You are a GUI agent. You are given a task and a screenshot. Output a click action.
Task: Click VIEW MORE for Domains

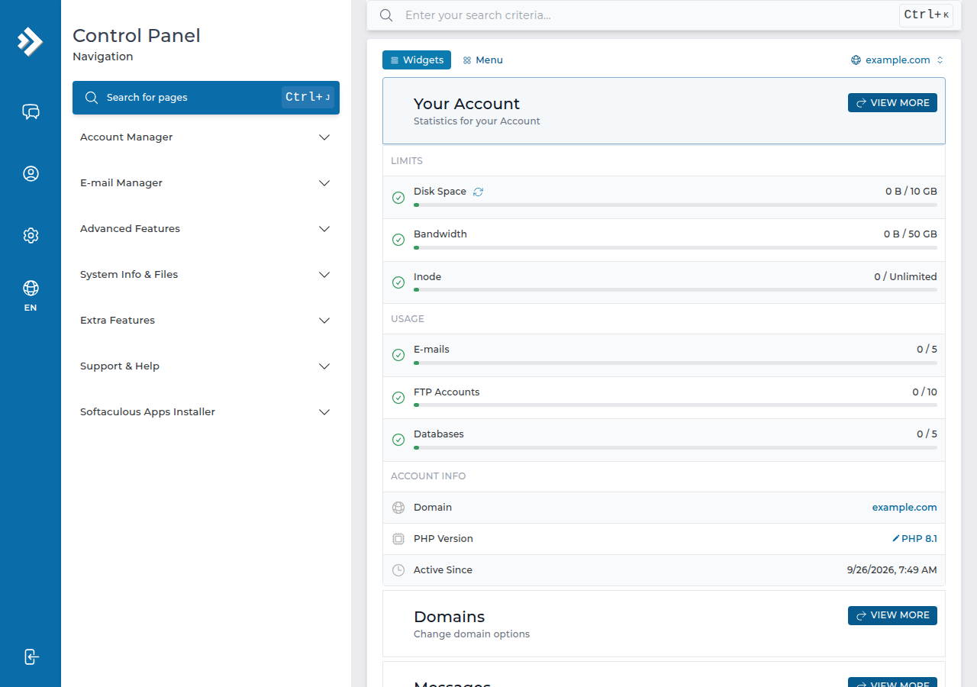tap(892, 615)
